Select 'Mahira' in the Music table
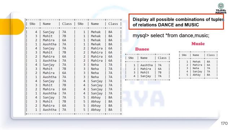This screenshot has width=231, height=130. (x=197, y=65)
